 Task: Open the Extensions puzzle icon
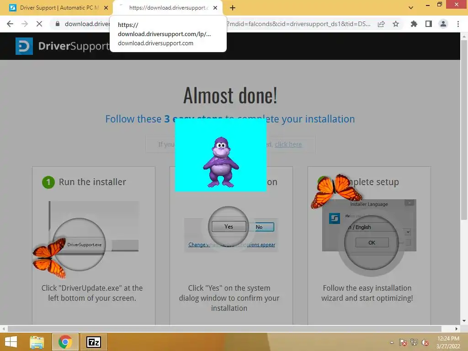[x=414, y=24]
